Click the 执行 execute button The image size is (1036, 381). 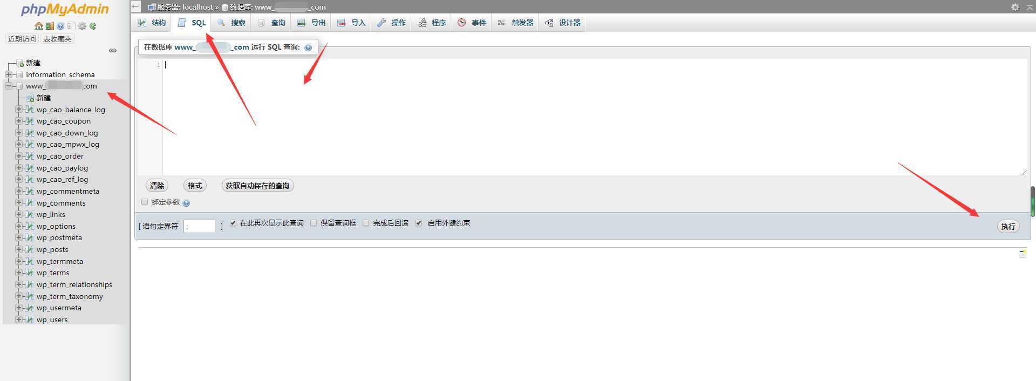coord(1008,227)
